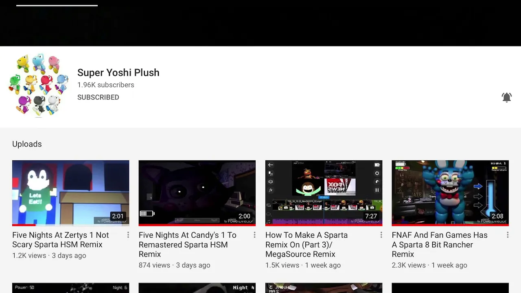This screenshot has height=293, width=521.
Task: Play the Five Nights At Candy's thumbnail
Action: pos(197,192)
